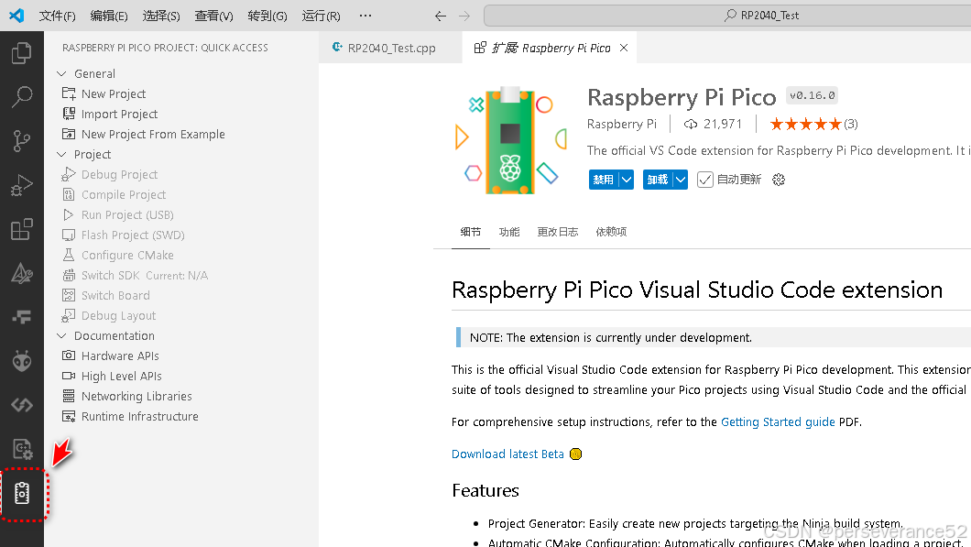
Task: Switch to the 更改日志 changelog tab
Action: click(x=557, y=232)
